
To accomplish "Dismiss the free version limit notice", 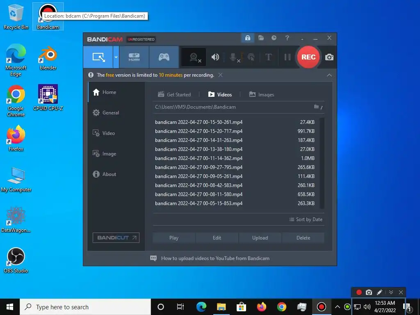I will coord(220,75).
